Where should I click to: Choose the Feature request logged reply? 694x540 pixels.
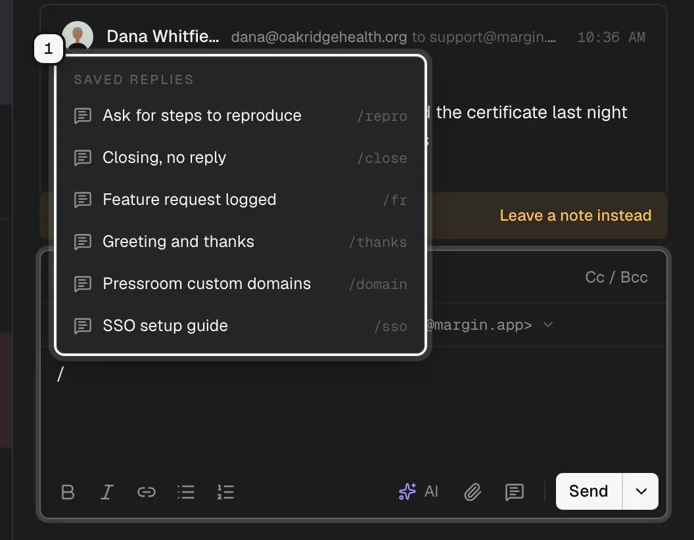point(241,200)
